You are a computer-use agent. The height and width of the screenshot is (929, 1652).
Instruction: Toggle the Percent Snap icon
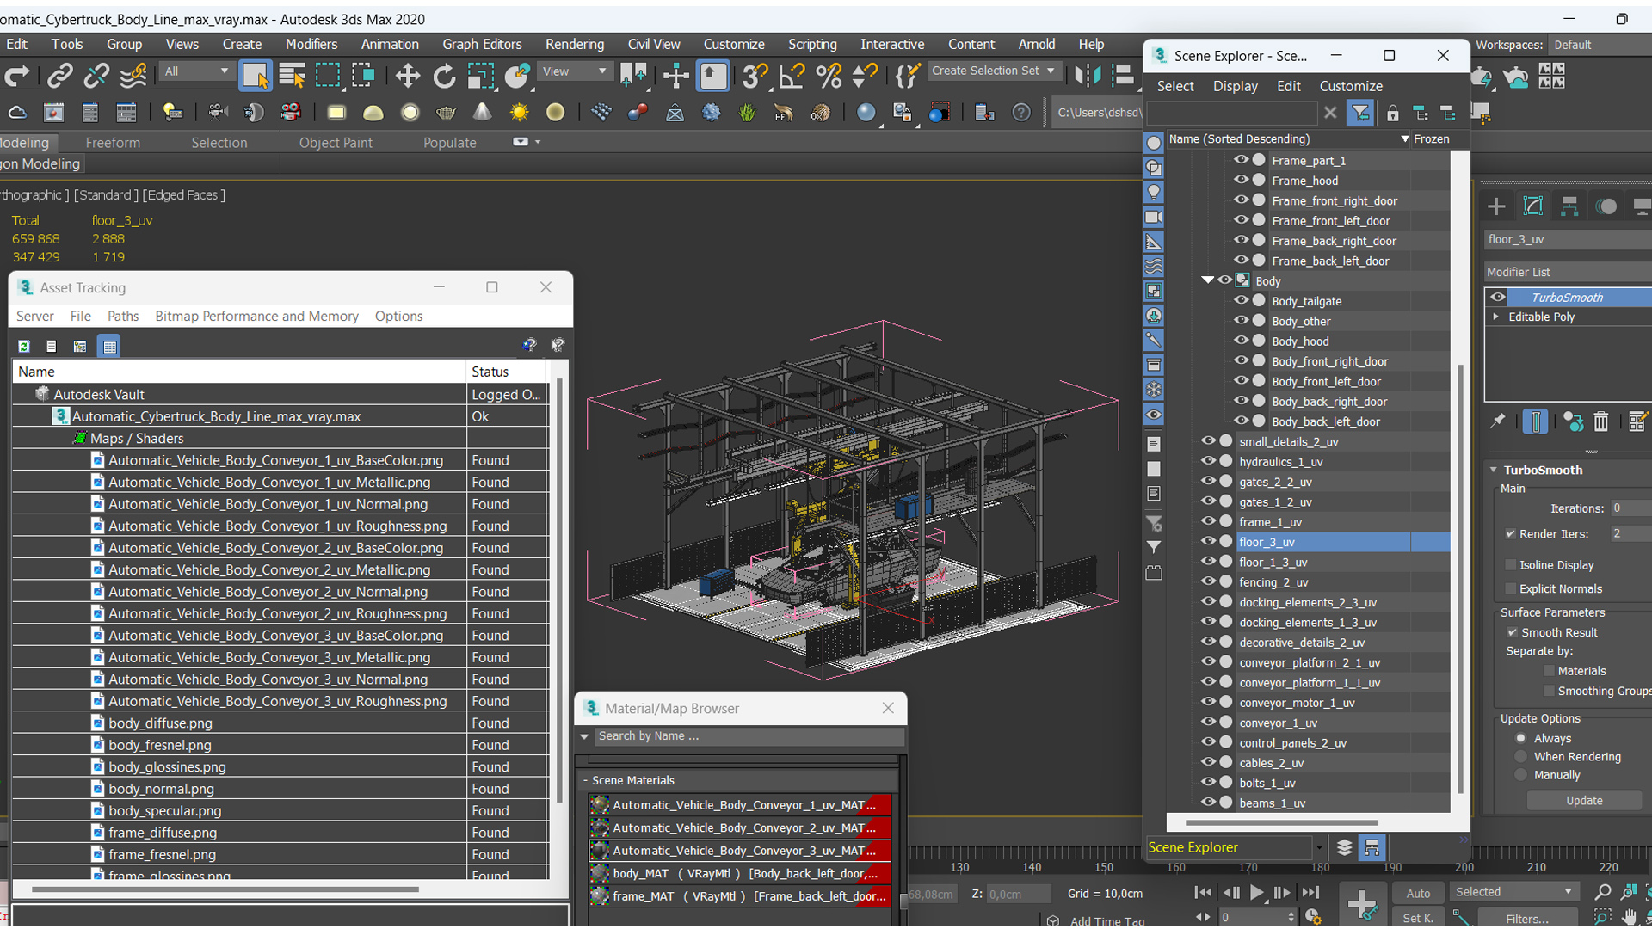[828, 76]
